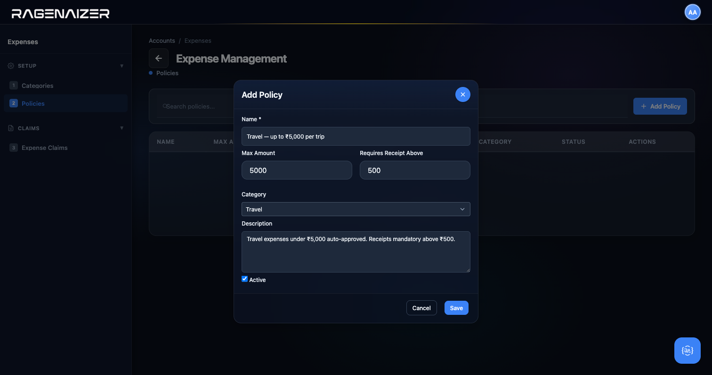Screen dimensions: 712x375
Task: Click the Active checkbox label
Action: [258, 280]
